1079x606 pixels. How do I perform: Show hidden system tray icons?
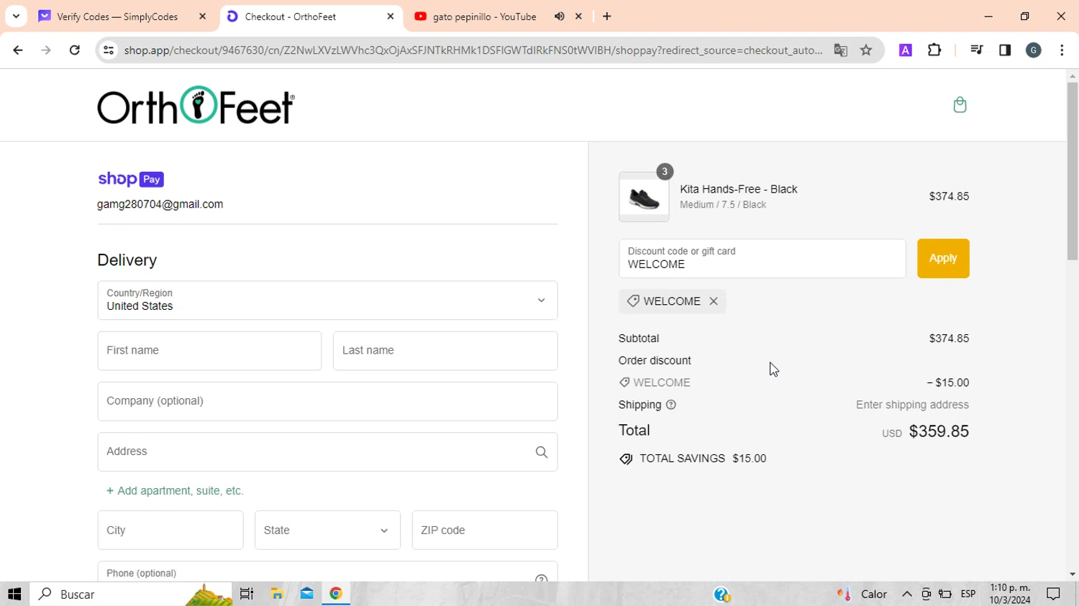tap(907, 594)
